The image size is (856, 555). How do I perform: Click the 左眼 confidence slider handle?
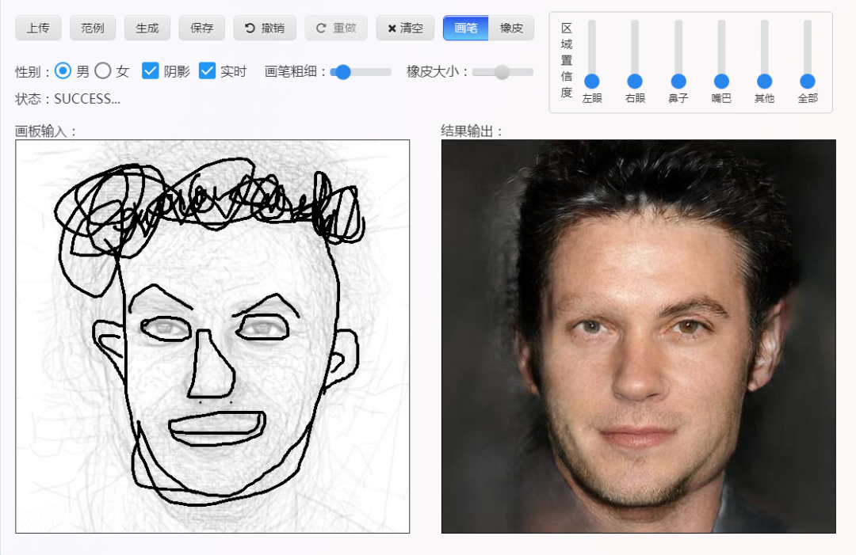[x=591, y=81]
